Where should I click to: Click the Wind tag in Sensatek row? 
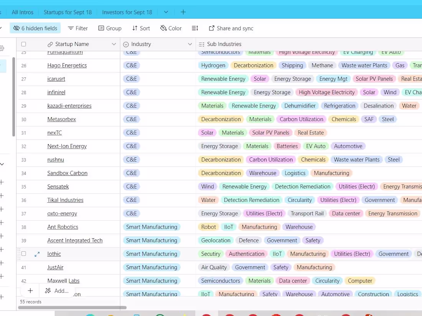pyautogui.click(x=207, y=187)
